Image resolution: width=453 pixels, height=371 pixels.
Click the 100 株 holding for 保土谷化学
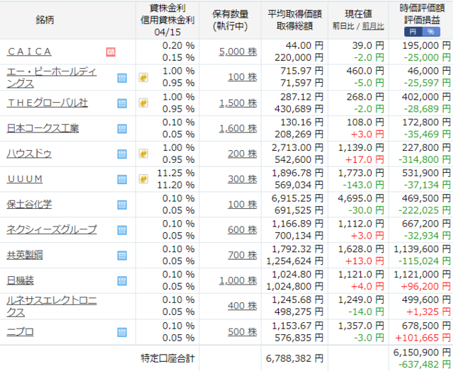click(x=242, y=205)
